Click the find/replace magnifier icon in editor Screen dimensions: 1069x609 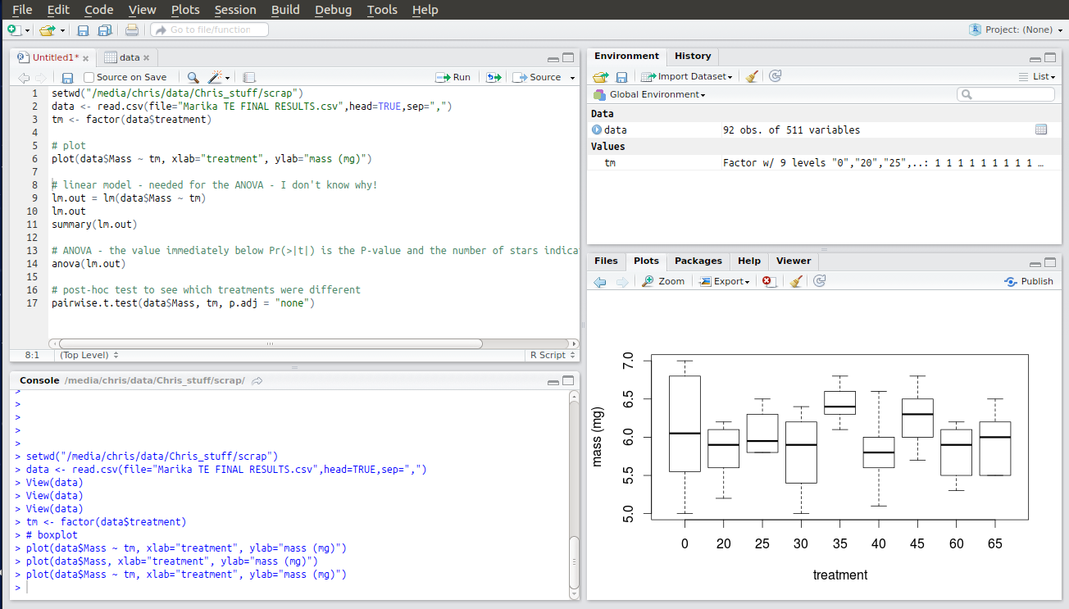pos(193,77)
